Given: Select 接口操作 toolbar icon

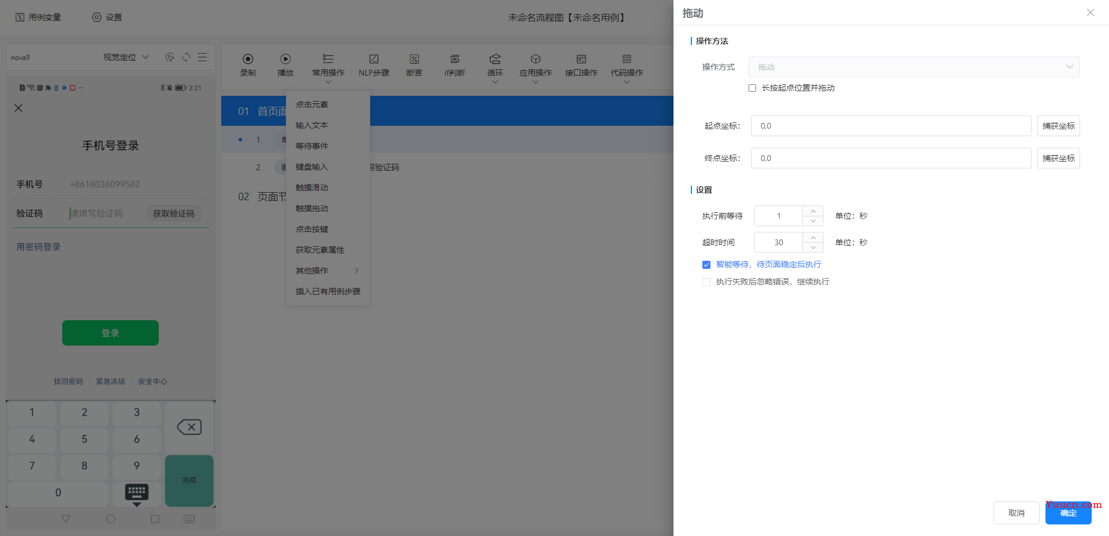Looking at the screenshot, I should tap(581, 59).
